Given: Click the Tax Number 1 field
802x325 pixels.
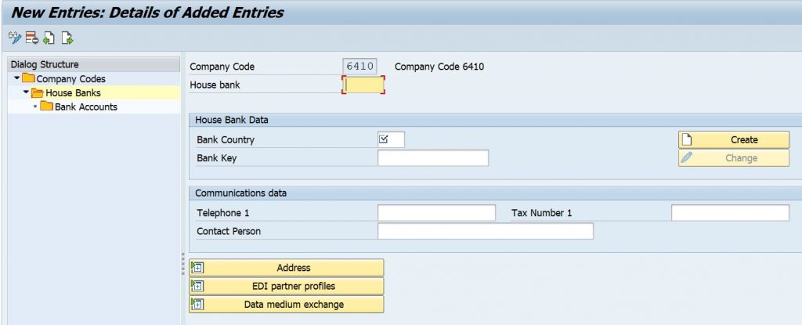Looking at the screenshot, I should click(731, 213).
